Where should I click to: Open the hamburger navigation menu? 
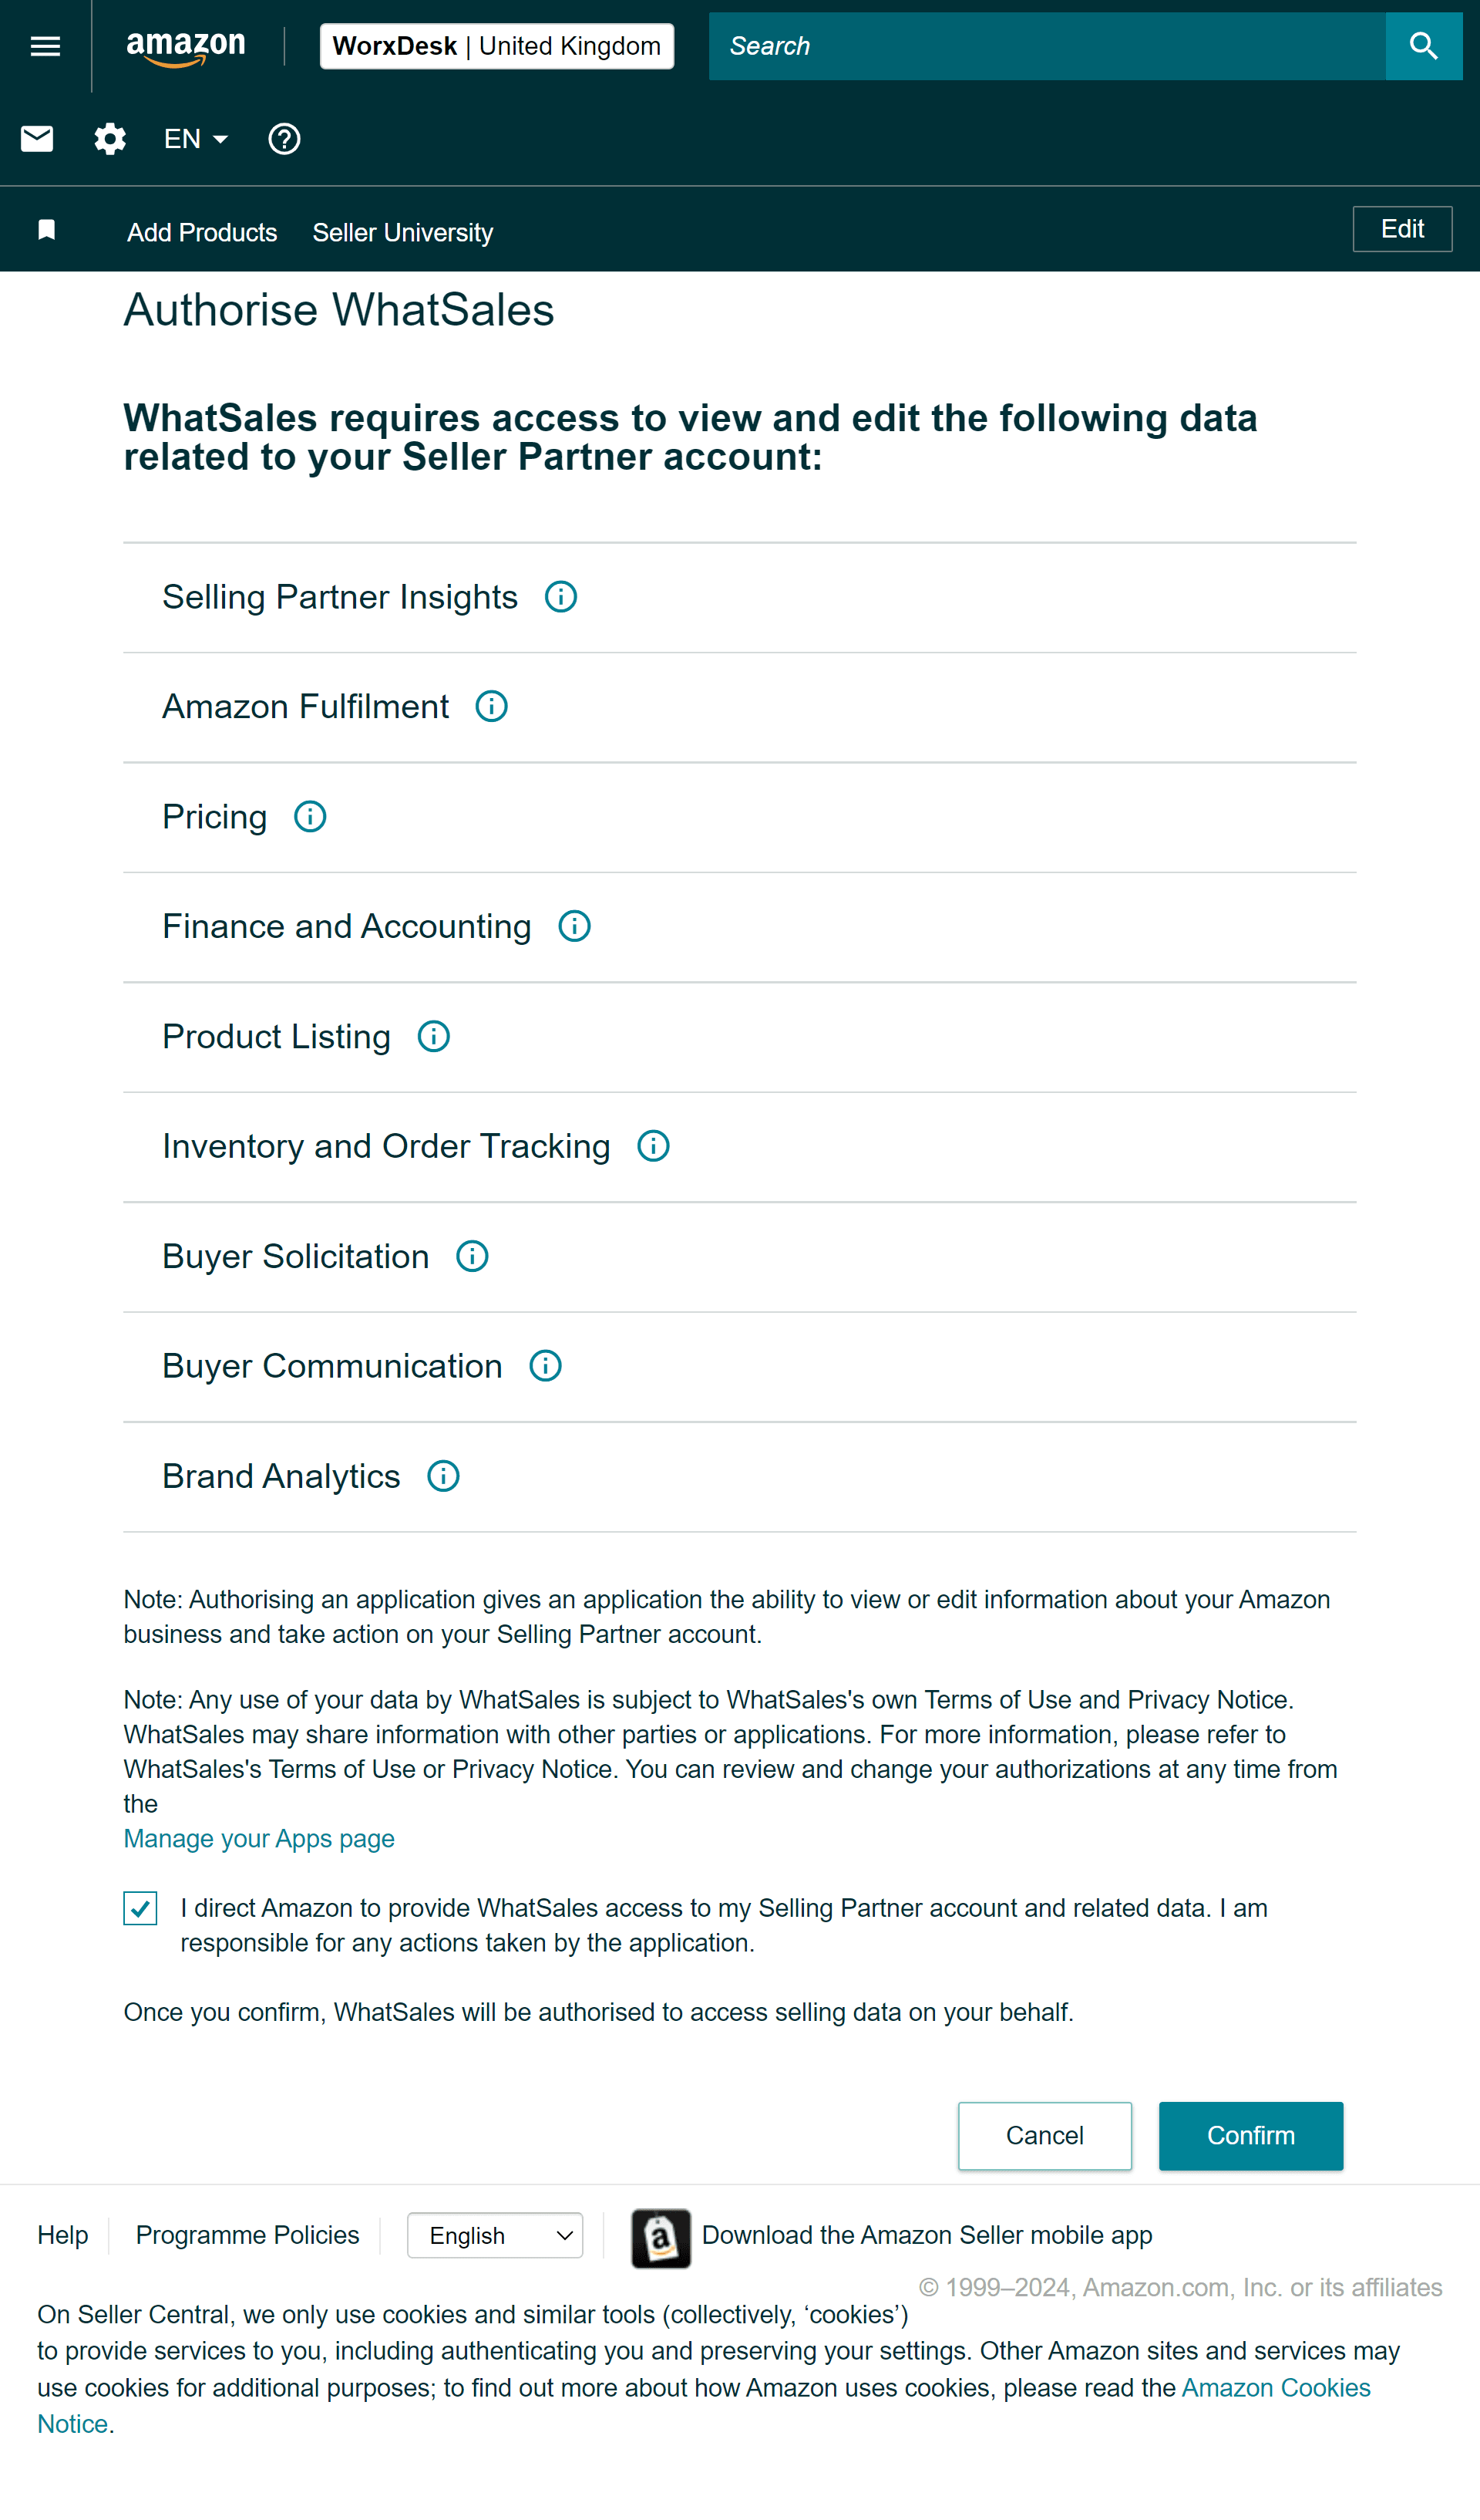(45, 46)
